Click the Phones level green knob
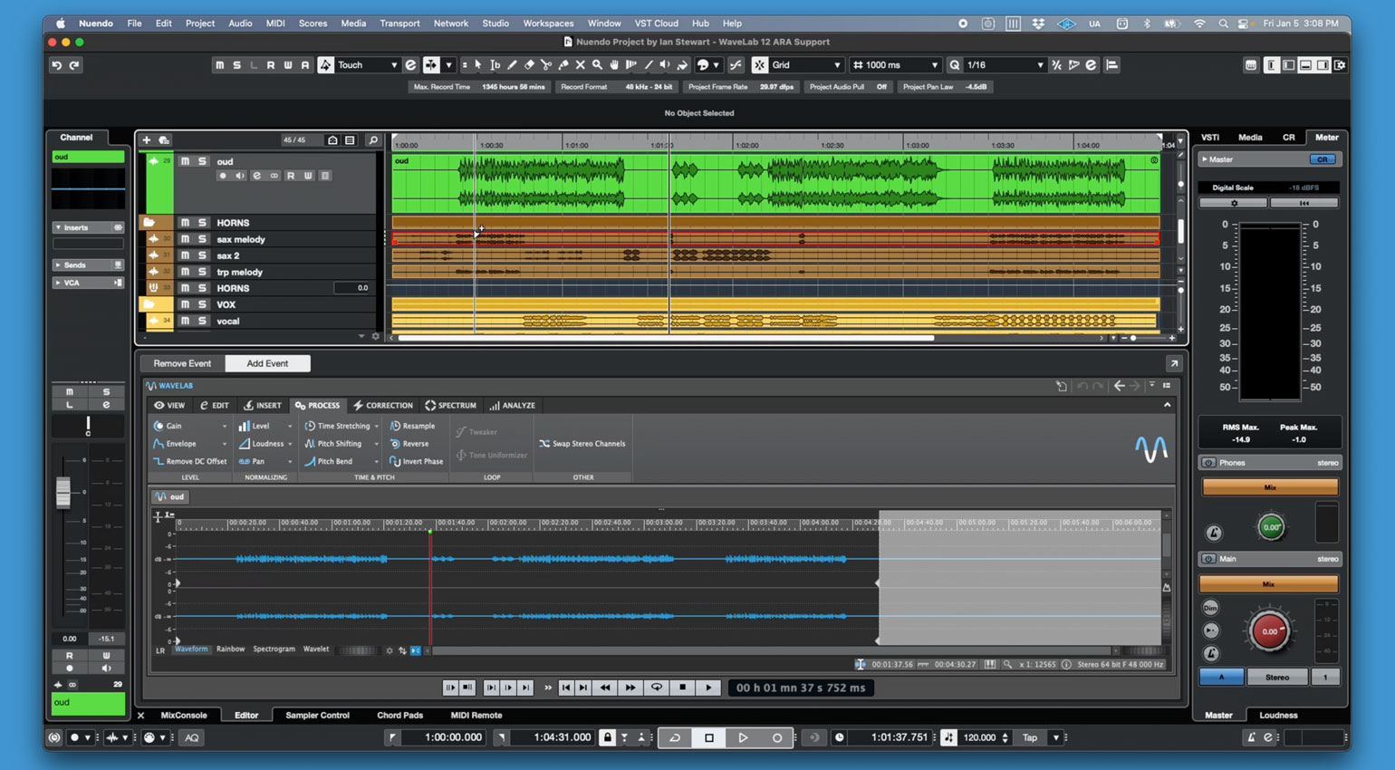 (x=1271, y=527)
